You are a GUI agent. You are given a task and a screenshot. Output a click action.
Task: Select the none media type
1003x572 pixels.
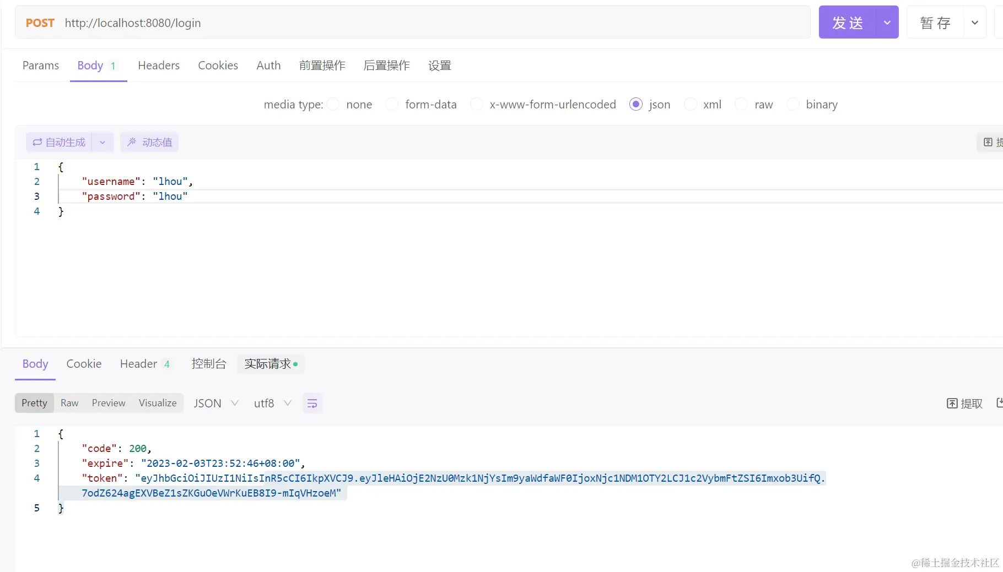333,104
